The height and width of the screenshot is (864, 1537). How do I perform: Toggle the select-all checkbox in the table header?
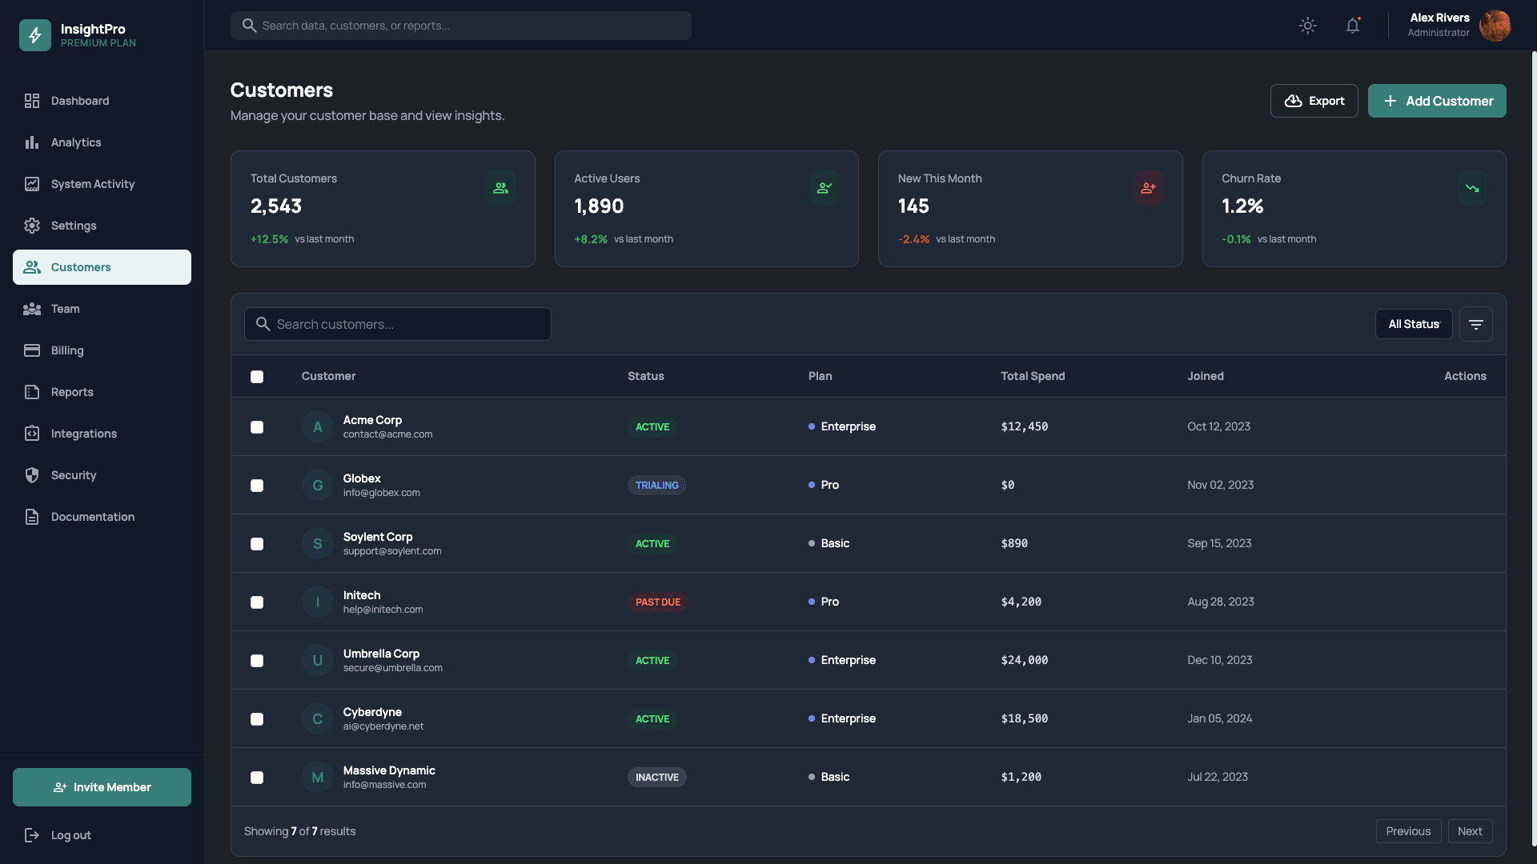pyautogui.click(x=257, y=376)
